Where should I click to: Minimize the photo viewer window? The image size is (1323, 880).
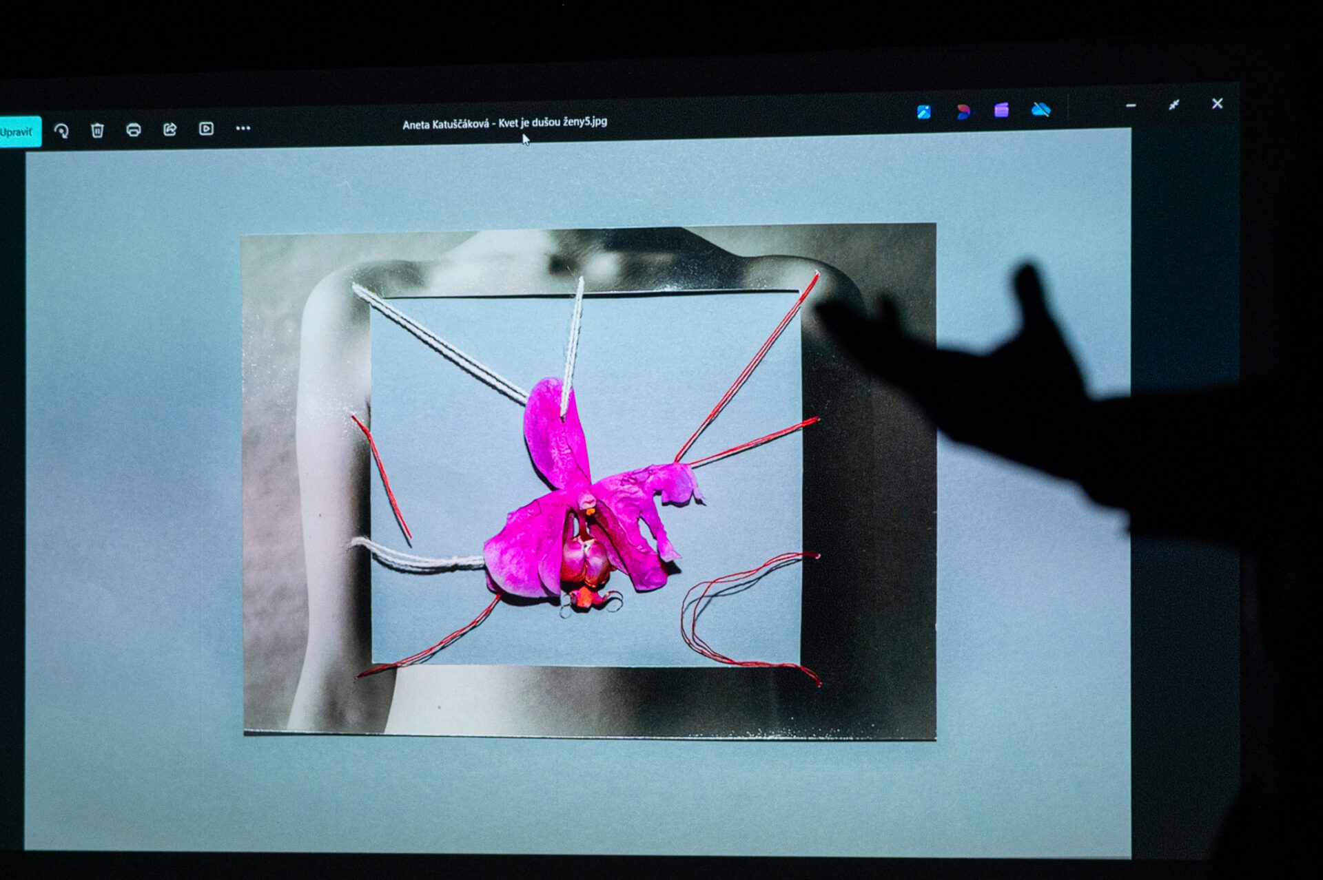coord(1131,106)
